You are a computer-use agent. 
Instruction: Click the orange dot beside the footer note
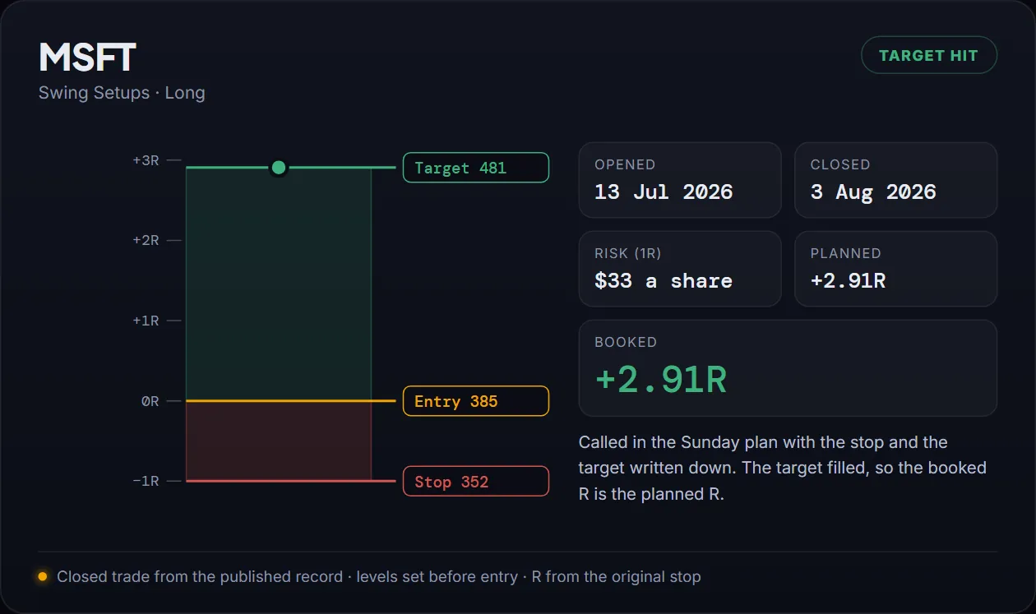tap(43, 577)
